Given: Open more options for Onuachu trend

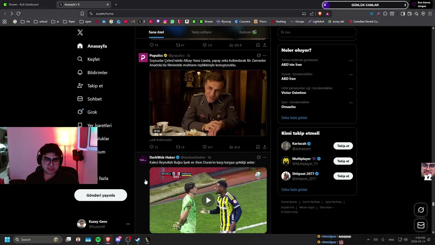Looking at the screenshot, I should pos(351,103).
